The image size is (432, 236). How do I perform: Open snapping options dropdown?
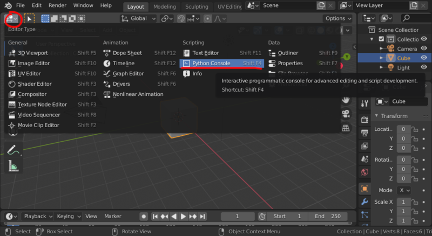click(x=193, y=18)
